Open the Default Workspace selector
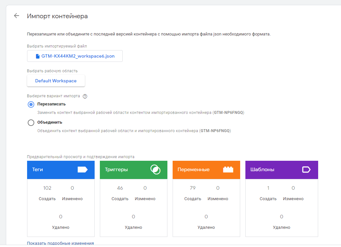Image resolution: width=341 pixels, height=247 pixels. pyautogui.click(x=56, y=81)
